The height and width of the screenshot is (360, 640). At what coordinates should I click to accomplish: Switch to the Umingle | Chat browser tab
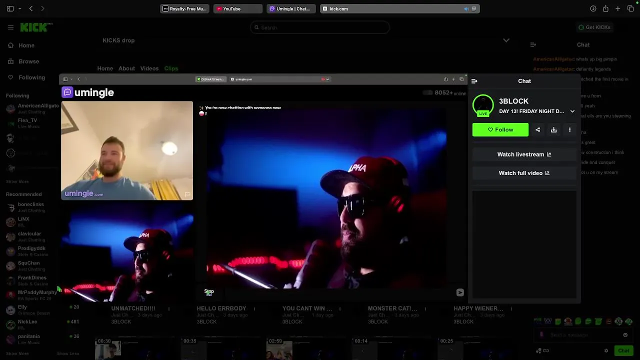click(x=290, y=8)
